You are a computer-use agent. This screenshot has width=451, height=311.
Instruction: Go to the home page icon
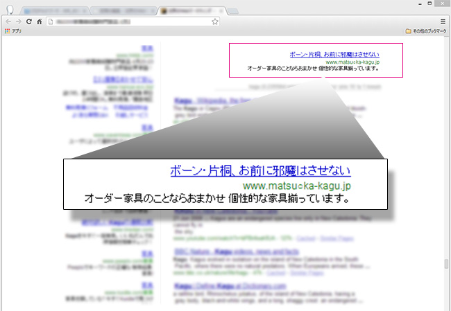pyautogui.click(x=40, y=21)
